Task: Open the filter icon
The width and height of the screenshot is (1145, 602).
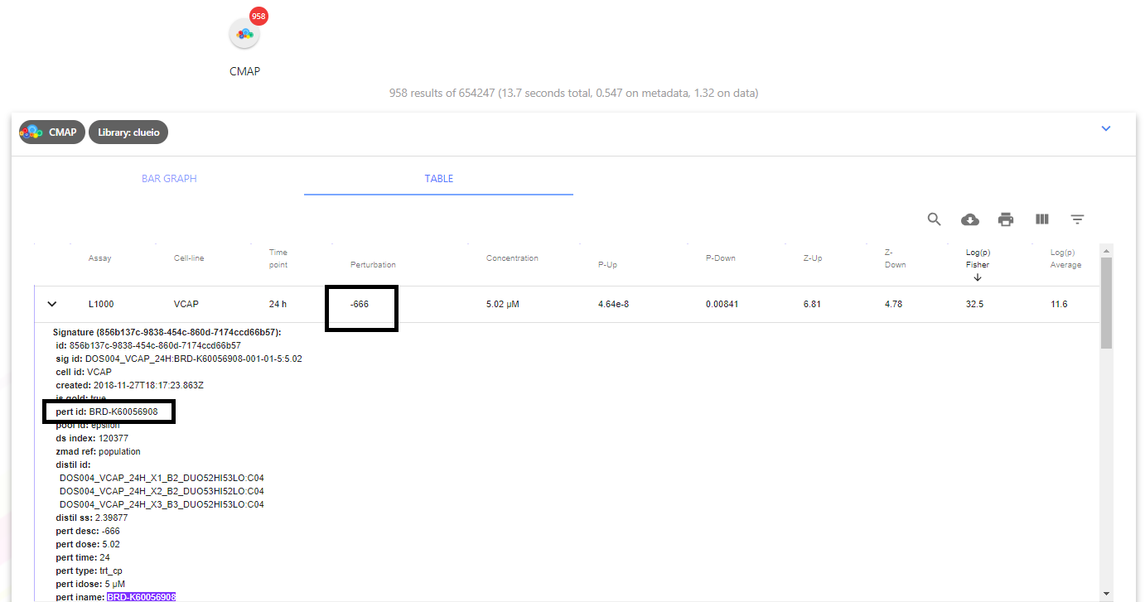Action: 1077,219
